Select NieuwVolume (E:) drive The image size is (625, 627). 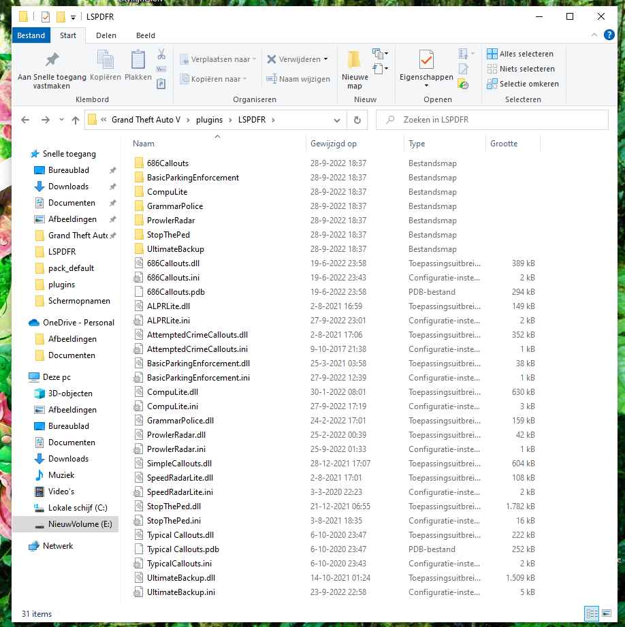80,524
